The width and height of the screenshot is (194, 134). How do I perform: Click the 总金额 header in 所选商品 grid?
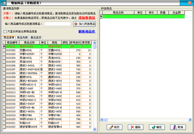pos(177,12)
